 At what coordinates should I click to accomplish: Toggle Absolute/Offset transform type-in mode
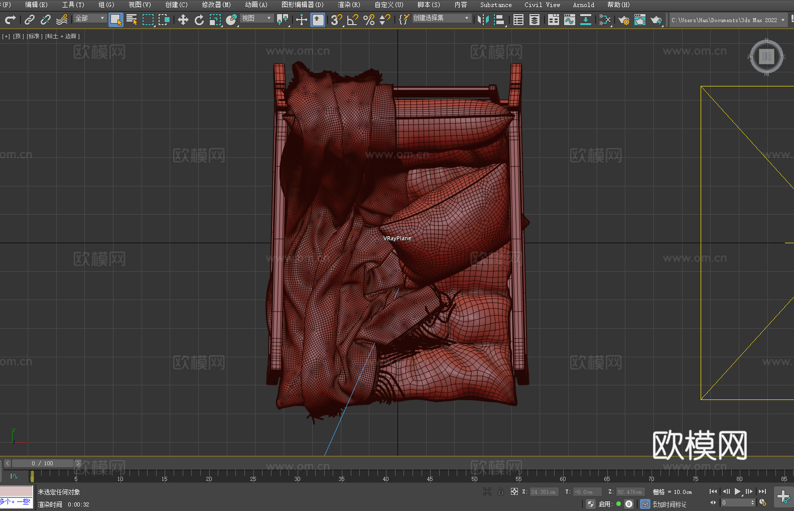[x=514, y=491]
